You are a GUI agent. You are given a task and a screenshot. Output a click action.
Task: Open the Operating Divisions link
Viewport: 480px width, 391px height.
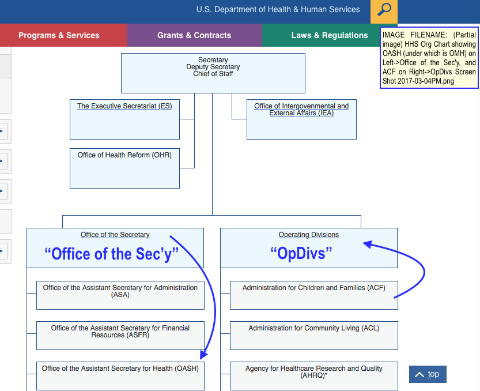309,235
